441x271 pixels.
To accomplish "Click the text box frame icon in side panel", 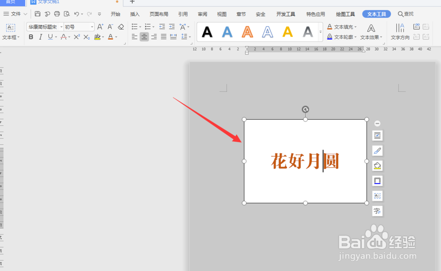I will click(377, 196).
